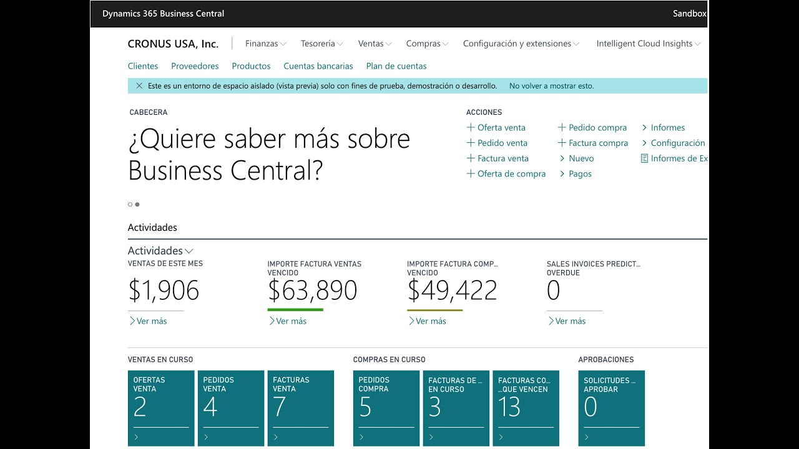Open Cuentas bancarias list
This screenshot has height=449, width=799.
318,66
